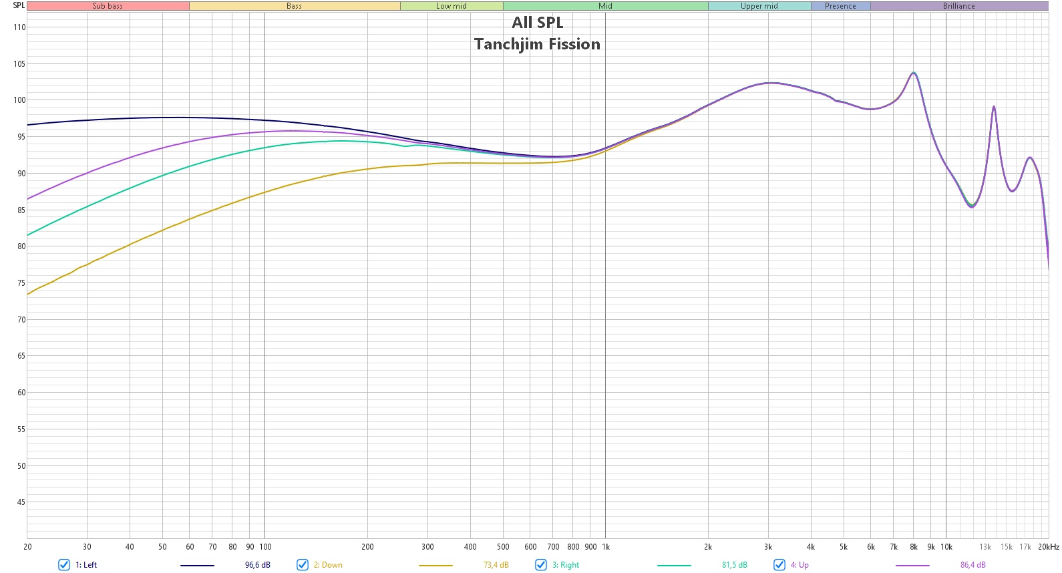Click the '13k' frequency axis label

pos(985,547)
